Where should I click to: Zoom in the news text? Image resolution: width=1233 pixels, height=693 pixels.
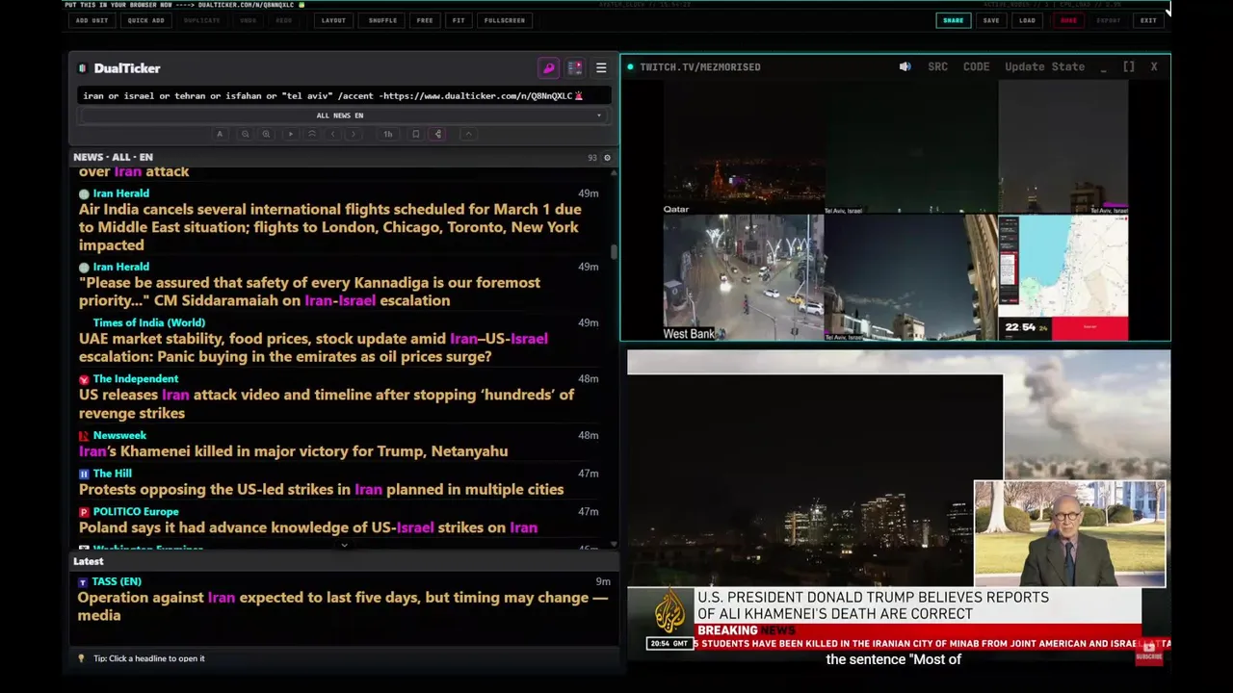[266, 134]
